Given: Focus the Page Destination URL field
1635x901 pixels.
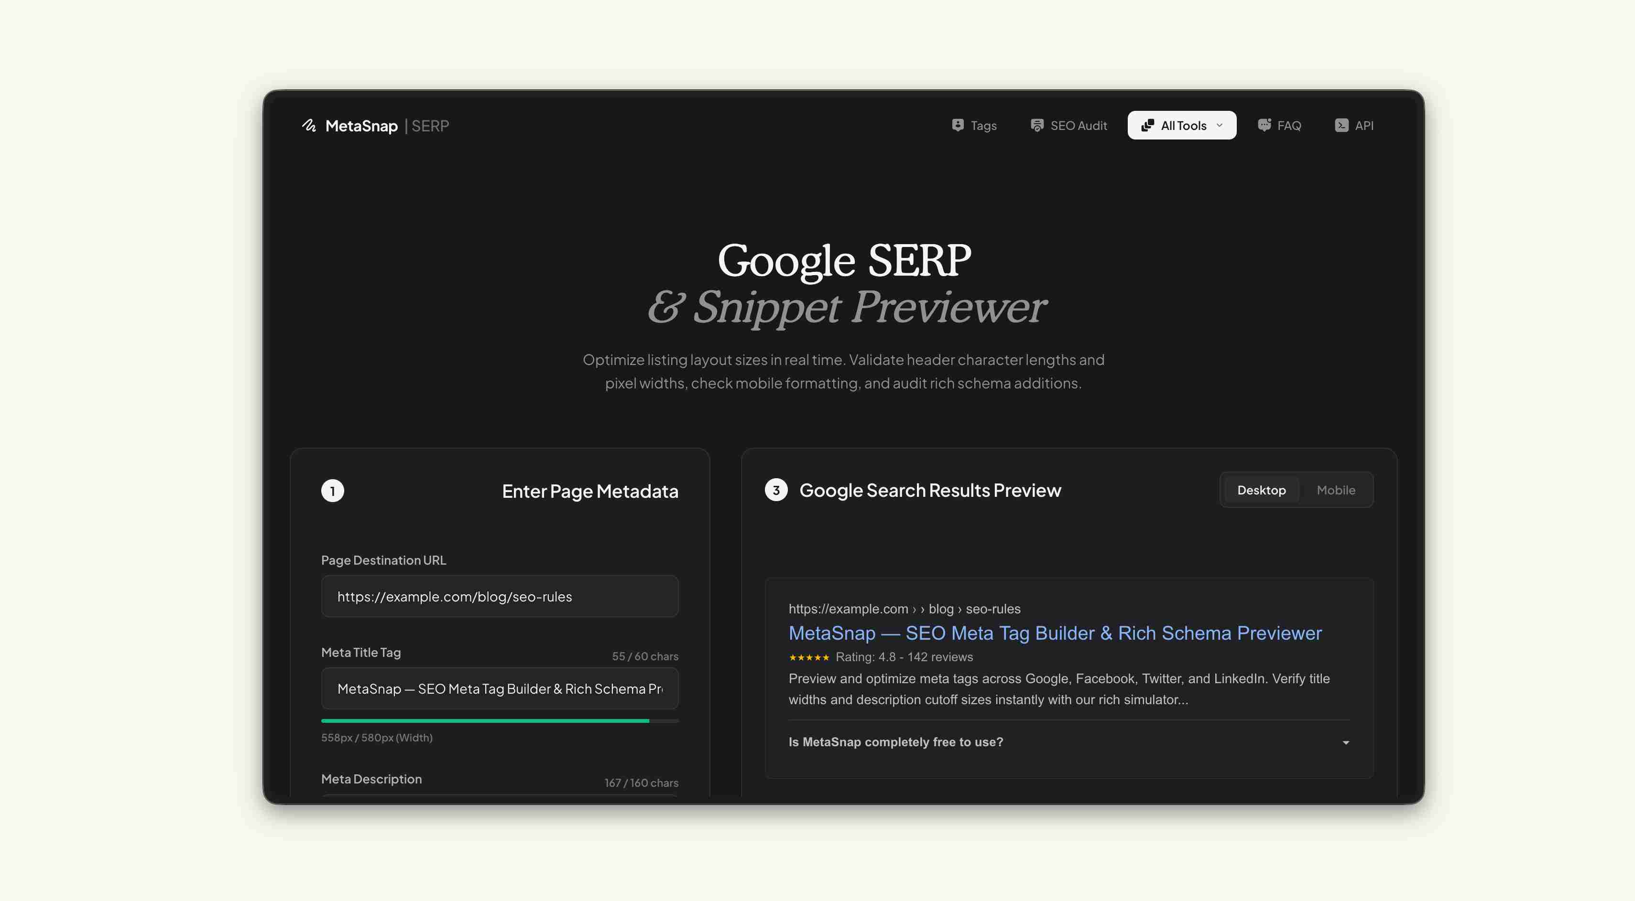Looking at the screenshot, I should coord(500,596).
